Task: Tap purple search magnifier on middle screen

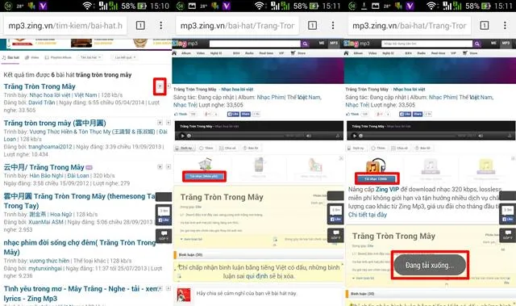Action: (x=305, y=44)
